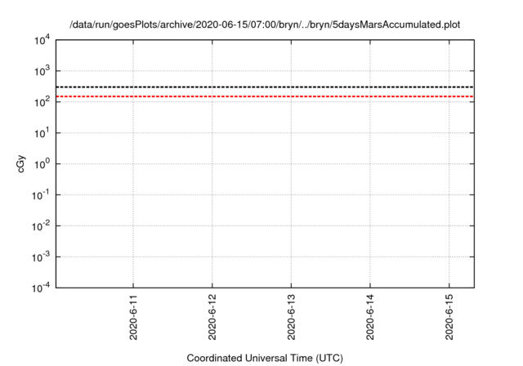Click the 10^4 y-axis tick label

pos(42,41)
